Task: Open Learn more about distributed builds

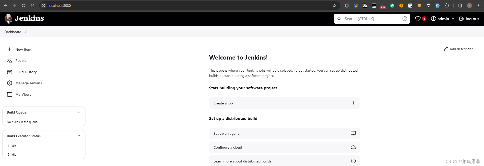Action: (x=284, y=161)
